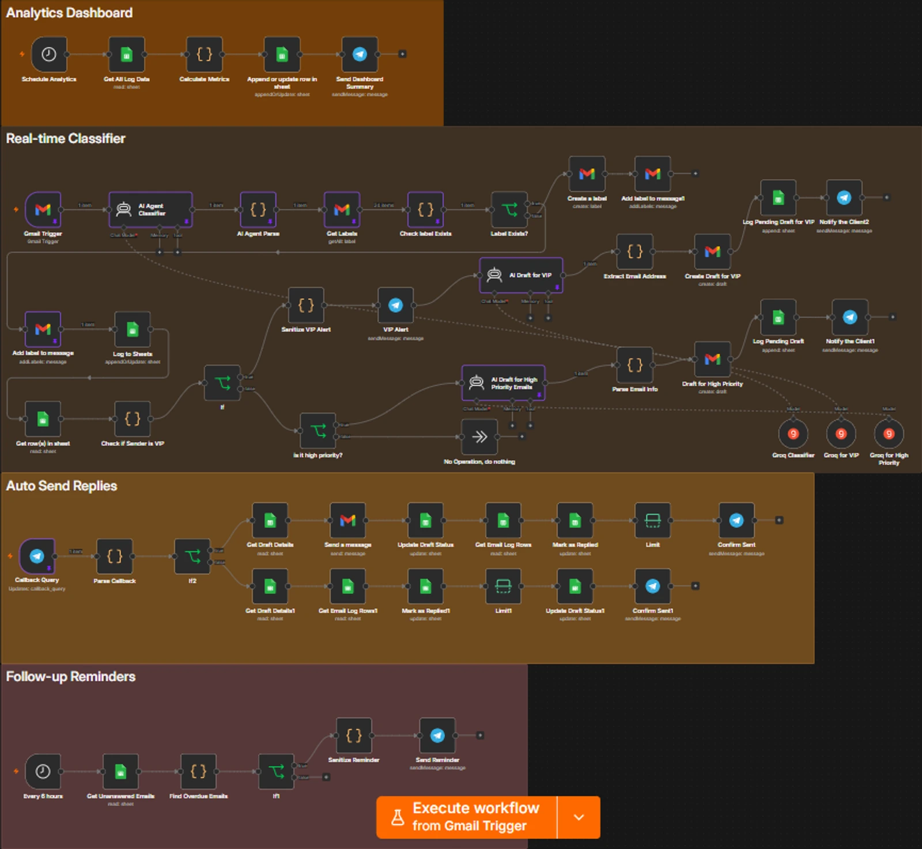
Task: Click the Mark as Replied sheet node
Action: click(x=575, y=521)
